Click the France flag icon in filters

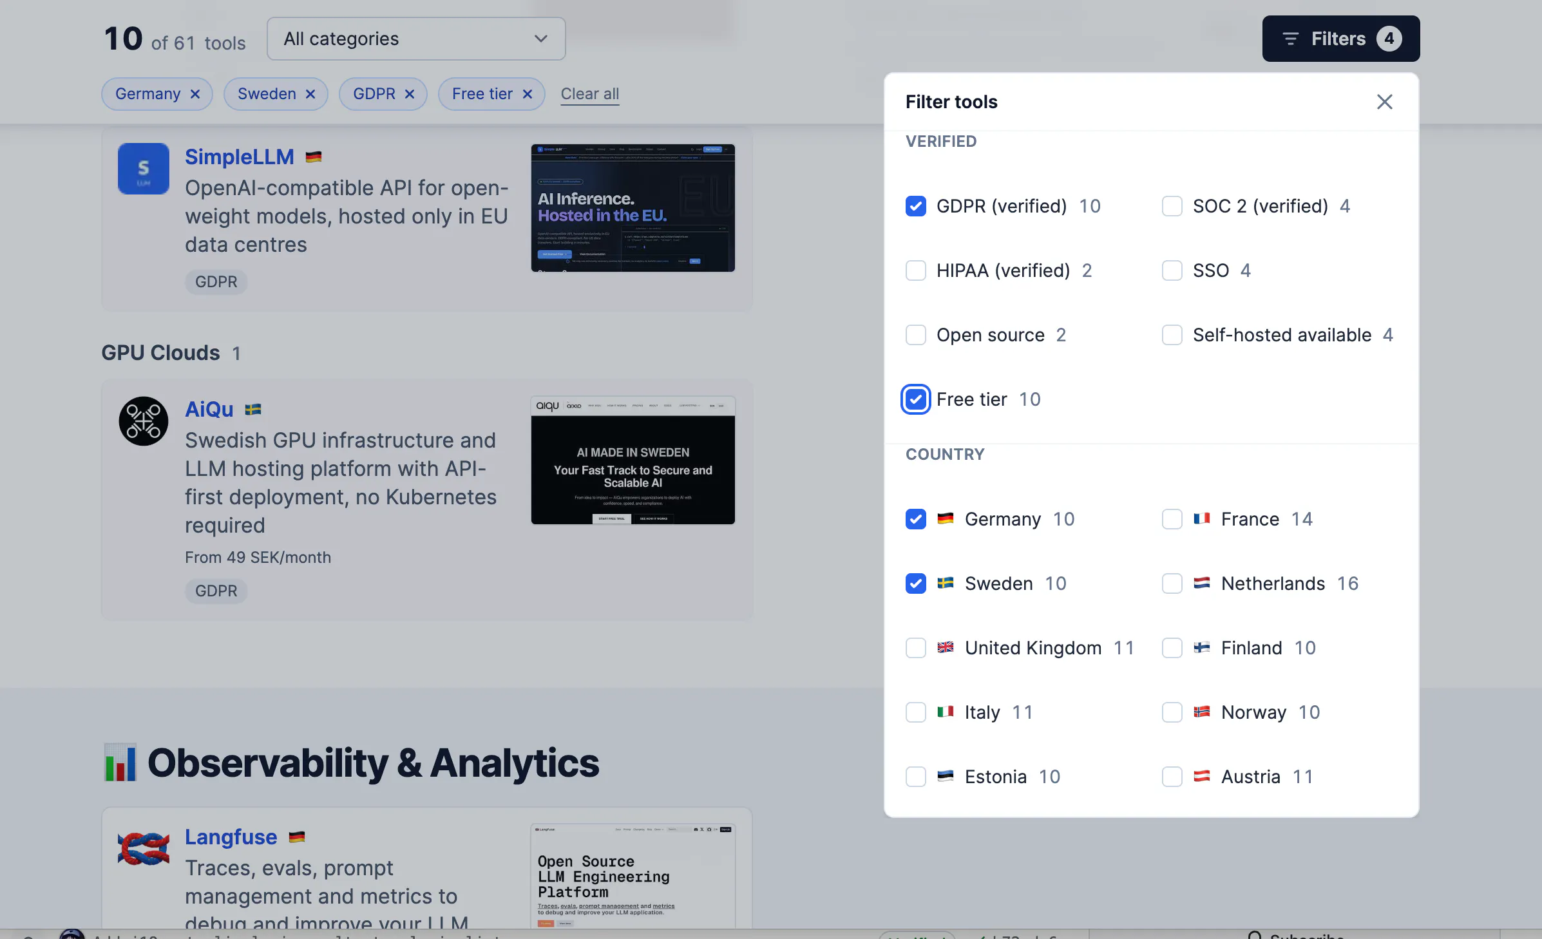(x=1202, y=518)
